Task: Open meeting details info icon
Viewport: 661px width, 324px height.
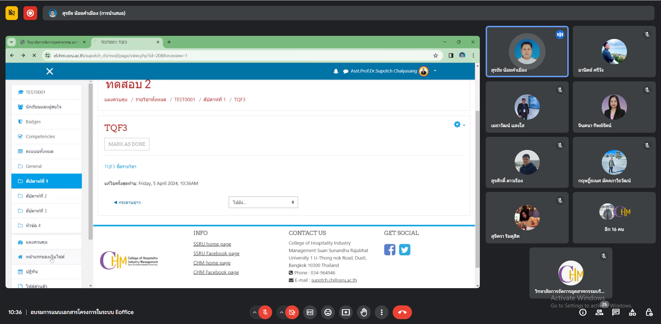Action: [583, 312]
